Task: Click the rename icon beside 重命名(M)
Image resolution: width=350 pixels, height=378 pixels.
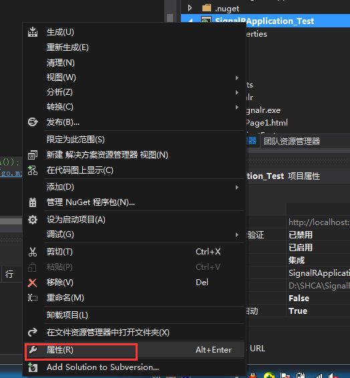Action: click(33, 298)
